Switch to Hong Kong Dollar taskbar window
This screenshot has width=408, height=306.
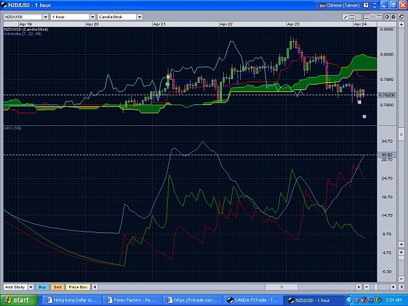click(72, 300)
